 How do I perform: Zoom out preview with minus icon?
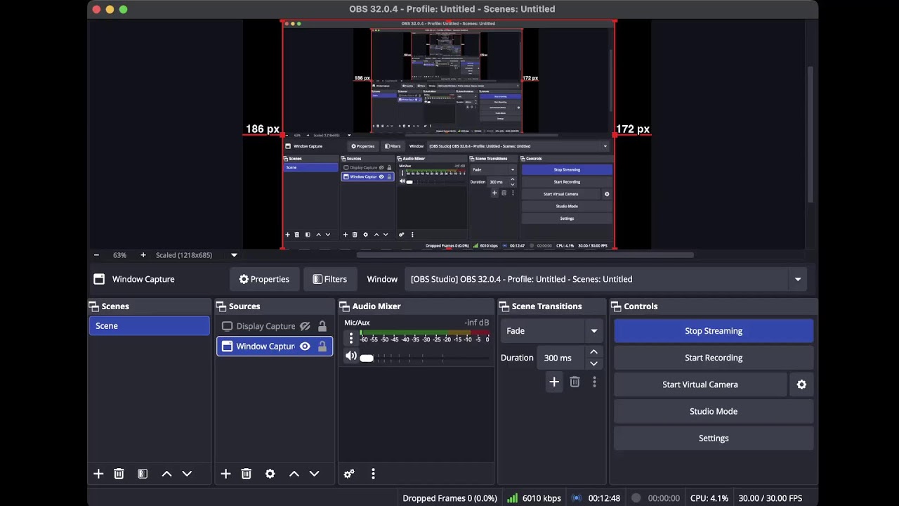click(96, 255)
